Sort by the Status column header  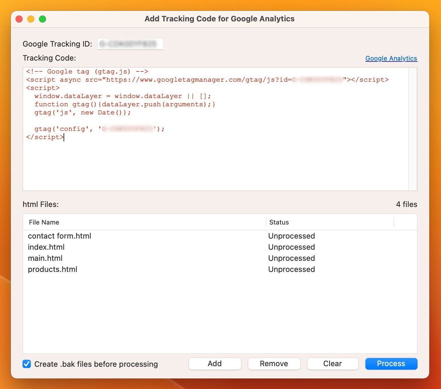tap(330, 222)
